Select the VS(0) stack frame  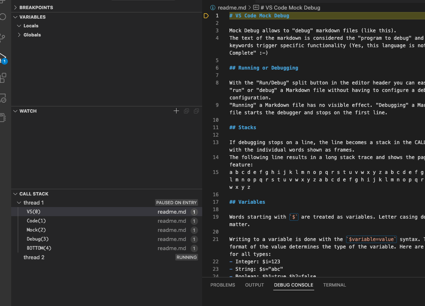(107, 212)
